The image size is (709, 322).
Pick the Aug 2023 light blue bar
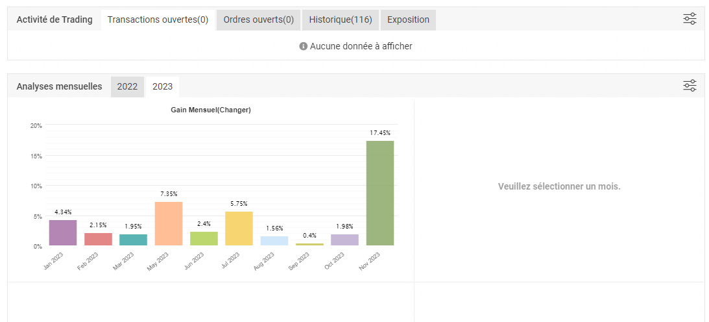(x=274, y=241)
